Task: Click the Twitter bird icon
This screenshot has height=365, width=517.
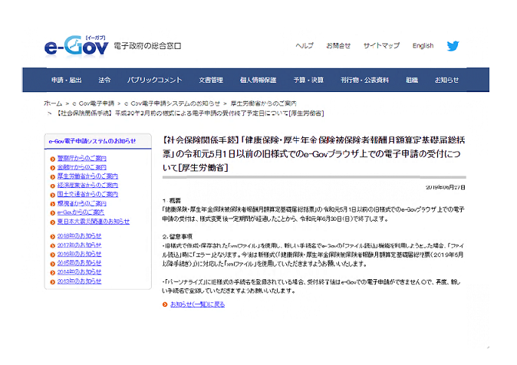Action: 453,46
